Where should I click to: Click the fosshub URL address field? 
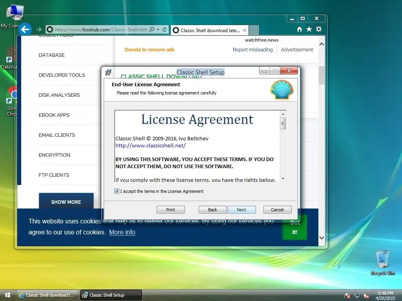click(101, 30)
